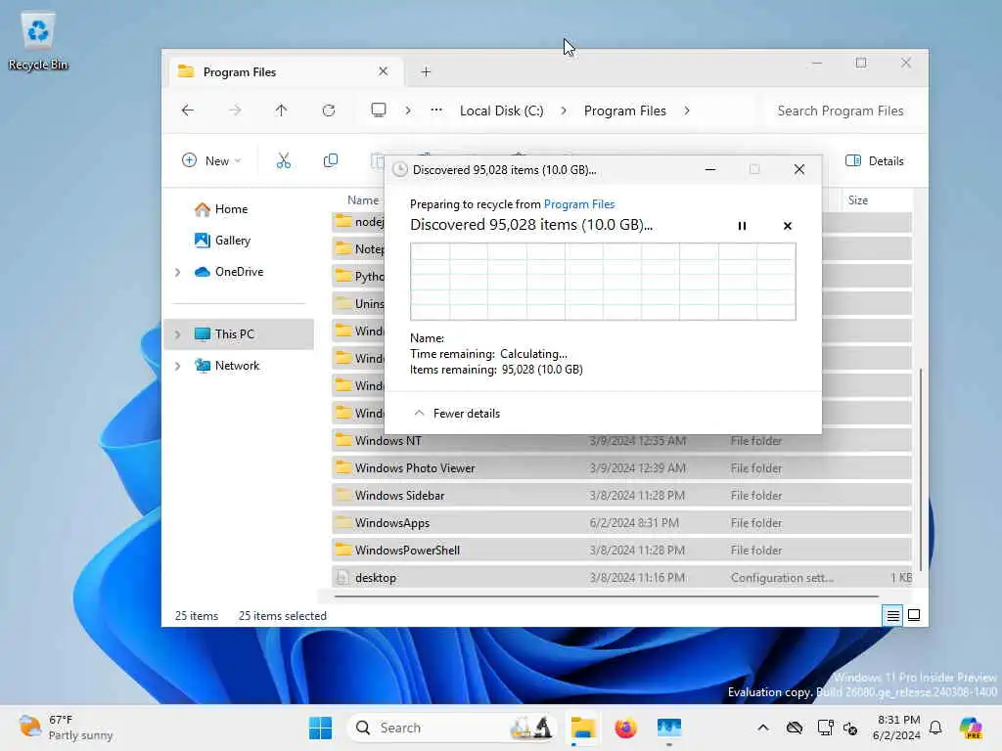Open the Copilot preview icon
Image resolution: width=1002 pixels, height=751 pixels.
click(971, 728)
